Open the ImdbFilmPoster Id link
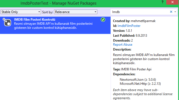Screen dimensions: 179x100 [x=129, y=26]
